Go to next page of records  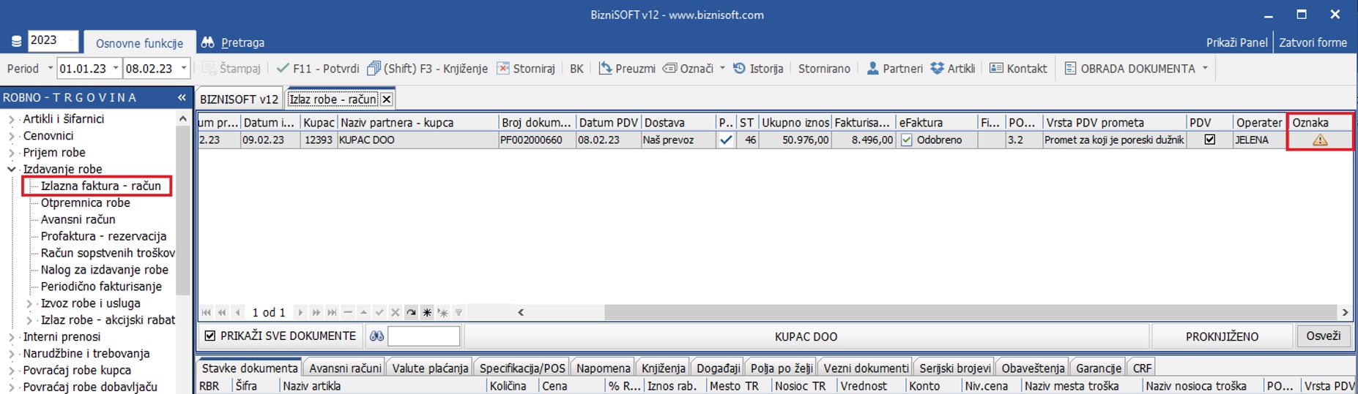[316, 312]
